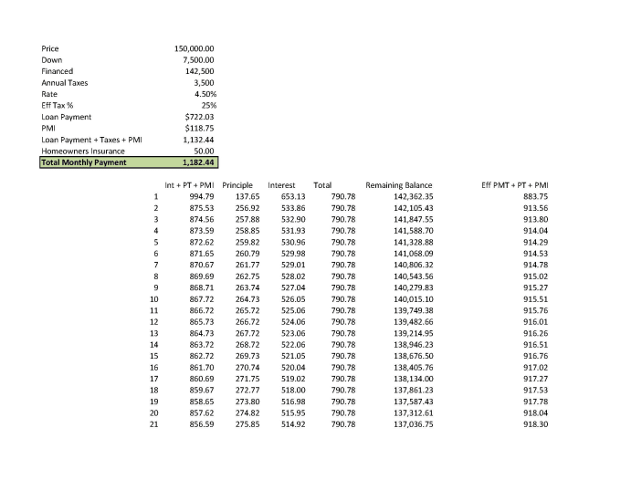Image resolution: width=621 pixels, height=480 pixels.
Task: Select cell 875.53 in row 2
Action: point(202,208)
